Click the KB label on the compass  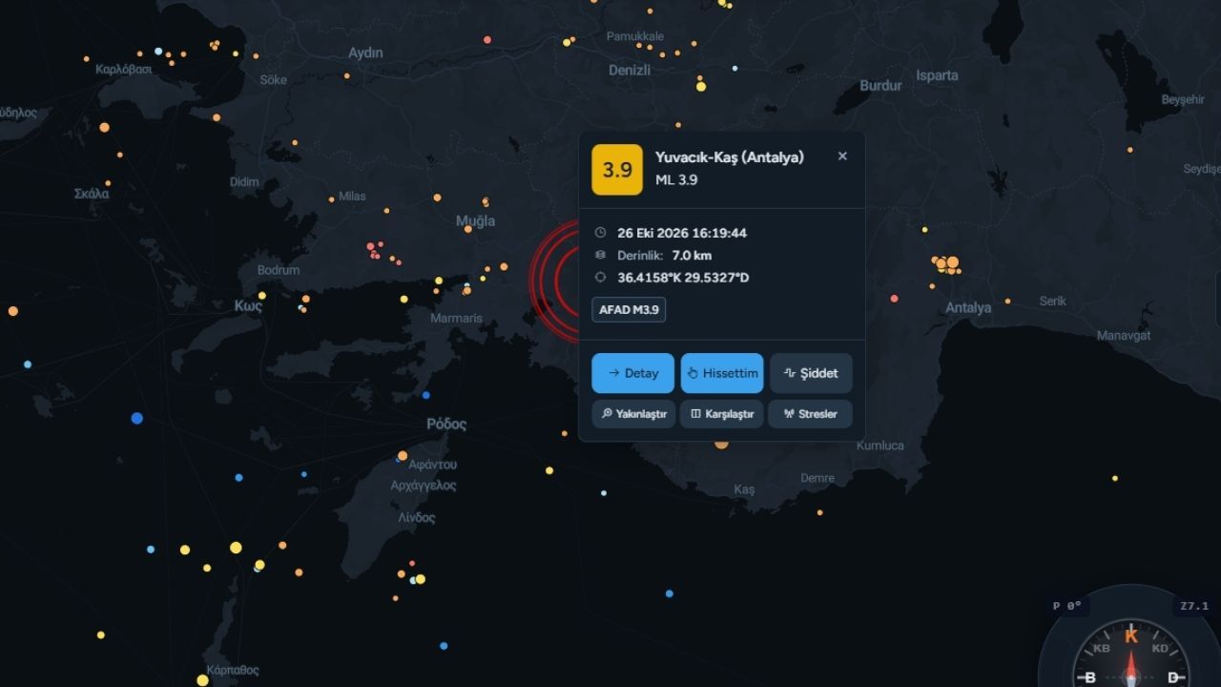pos(1102,649)
